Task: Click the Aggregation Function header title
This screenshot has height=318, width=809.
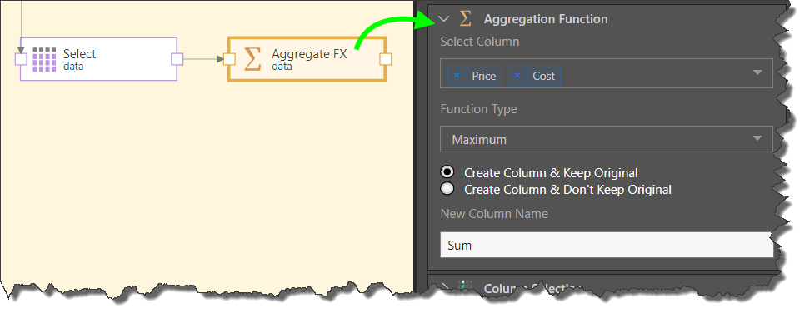Action: point(546,19)
